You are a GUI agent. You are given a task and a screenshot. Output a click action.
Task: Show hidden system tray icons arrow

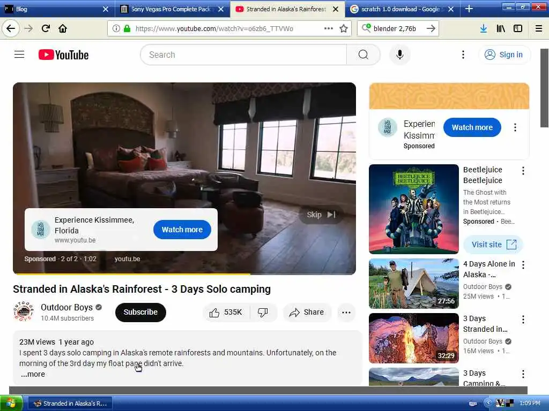click(488, 403)
